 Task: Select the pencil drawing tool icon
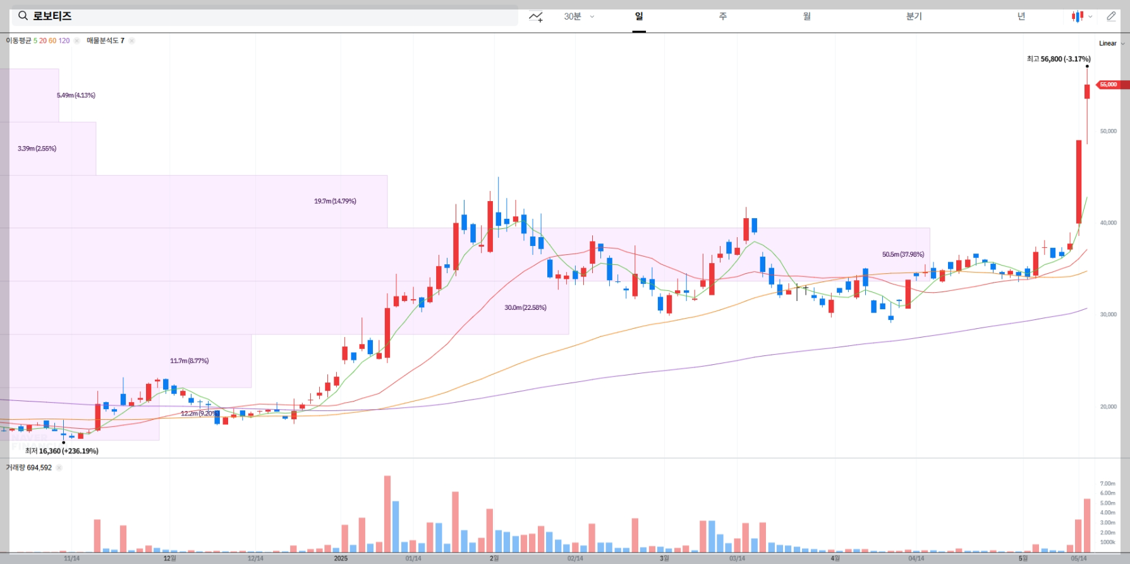tap(1111, 16)
